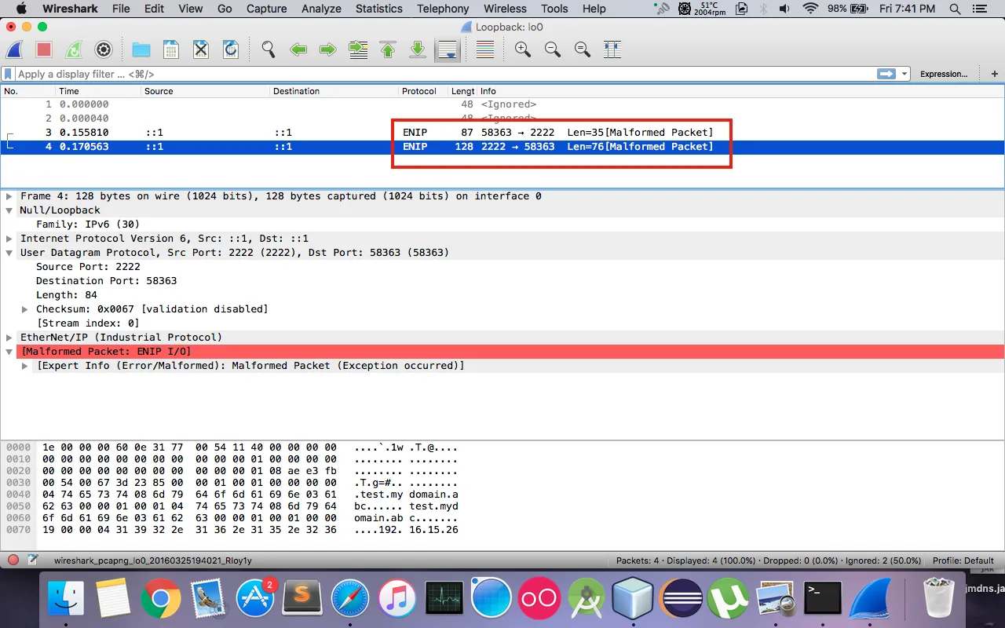
Task: Expand EtherNet/IP (Industrial Protocol) section
Action: (x=9, y=338)
